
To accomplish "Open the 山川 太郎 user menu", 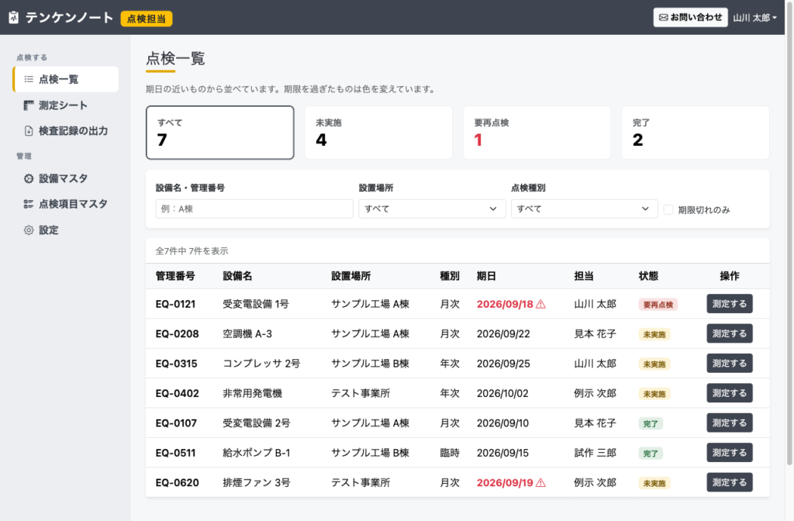I will (754, 18).
